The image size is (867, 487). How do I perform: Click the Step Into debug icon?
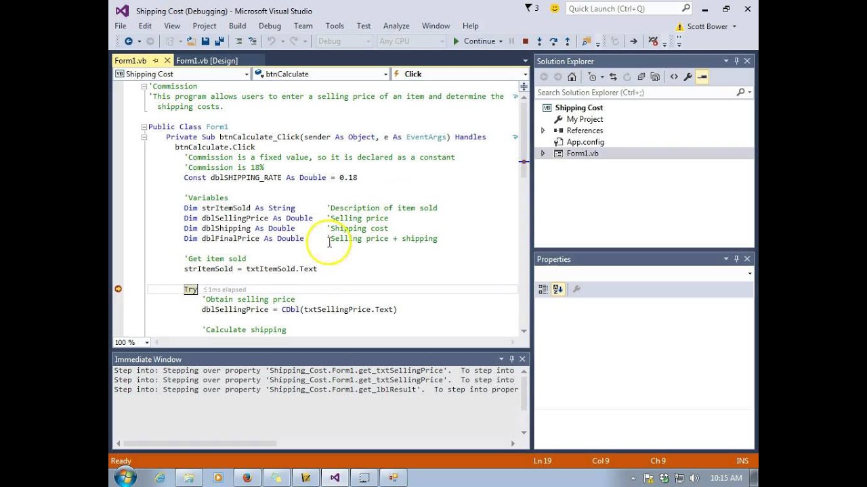(539, 41)
